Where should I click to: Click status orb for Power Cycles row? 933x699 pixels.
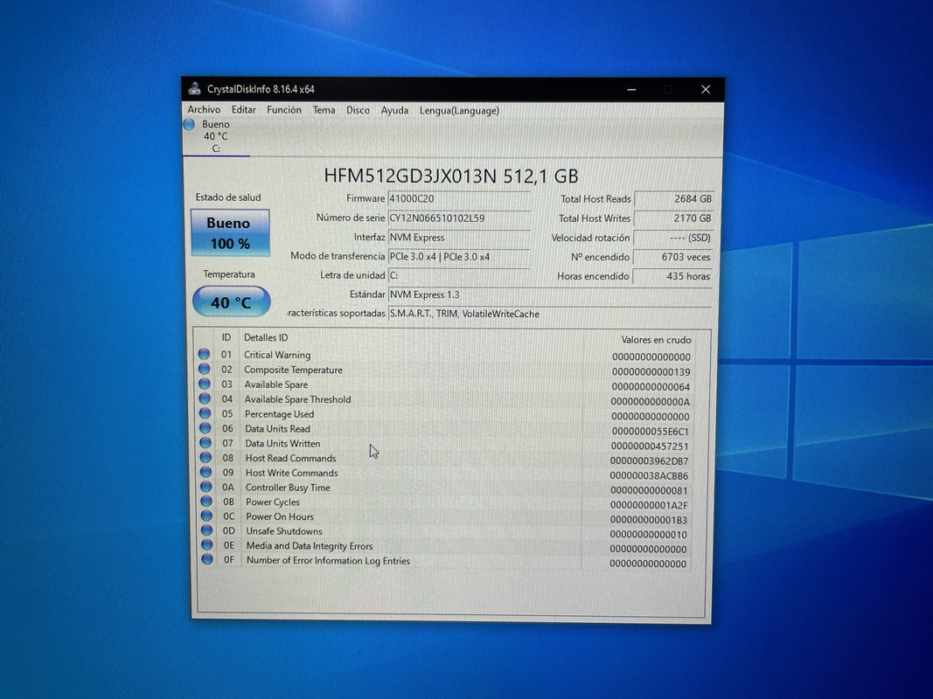(x=206, y=501)
